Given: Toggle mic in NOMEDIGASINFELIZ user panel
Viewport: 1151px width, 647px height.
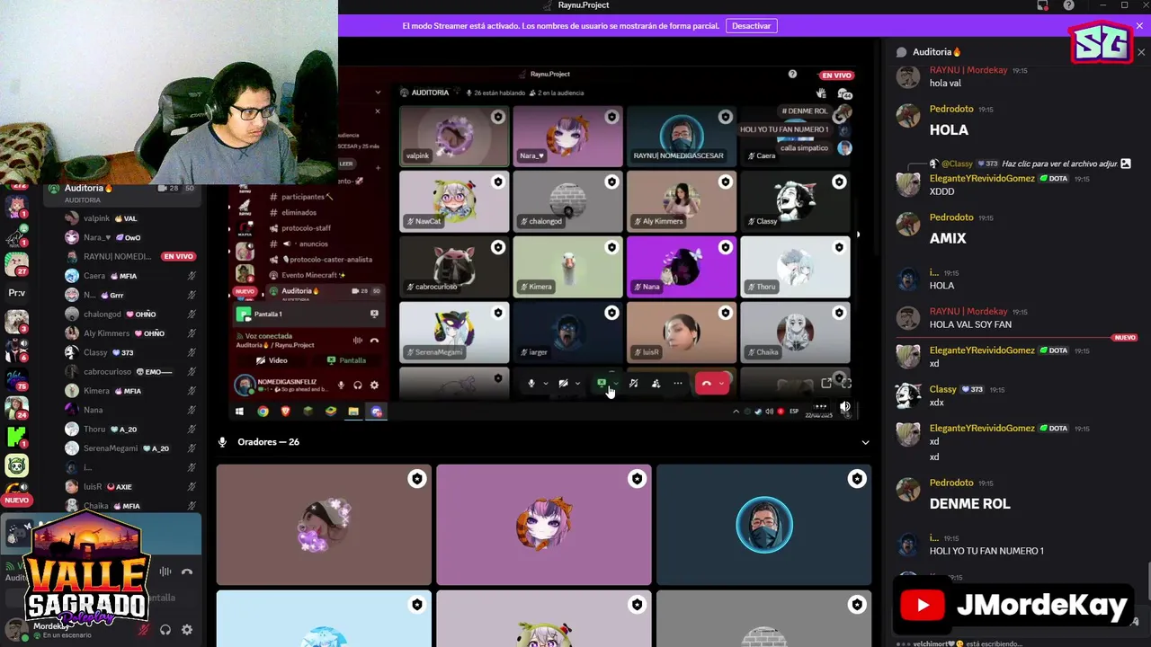Looking at the screenshot, I should pos(341,386).
